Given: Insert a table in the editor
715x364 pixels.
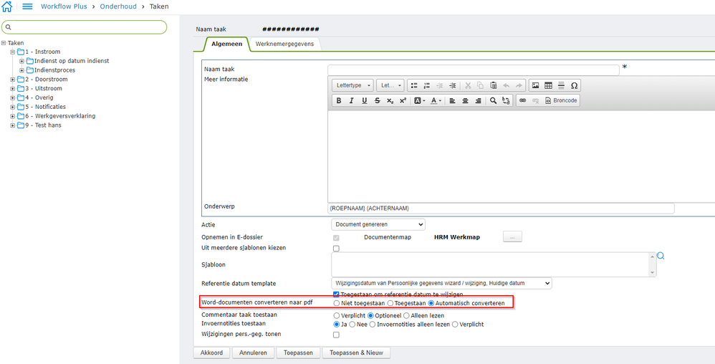Looking at the screenshot, I should click(548, 85).
